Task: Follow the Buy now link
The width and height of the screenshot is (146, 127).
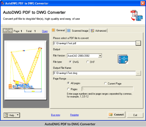Action: (56, 115)
